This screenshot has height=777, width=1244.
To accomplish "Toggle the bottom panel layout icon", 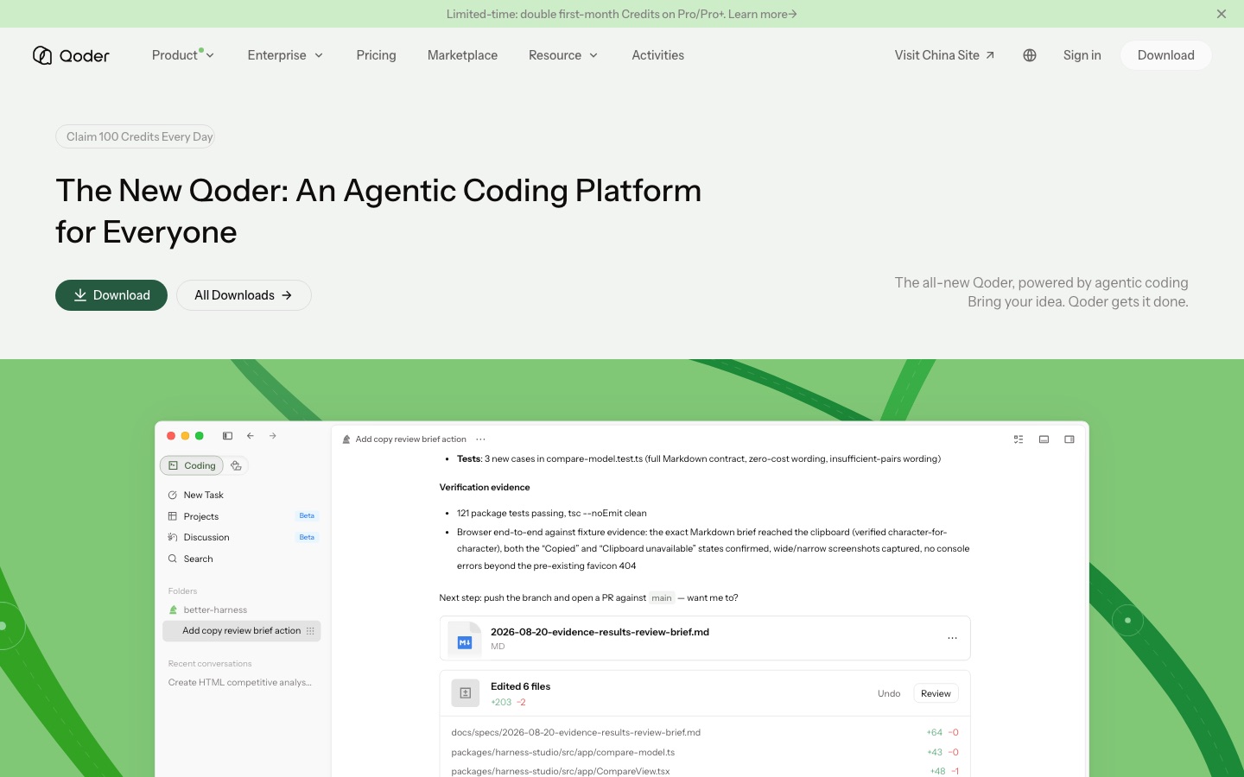I will point(1044,439).
